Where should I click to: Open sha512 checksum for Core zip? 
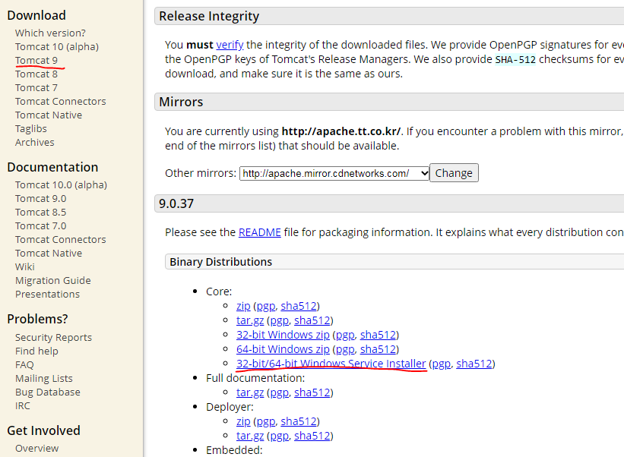[x=299, y=306]
